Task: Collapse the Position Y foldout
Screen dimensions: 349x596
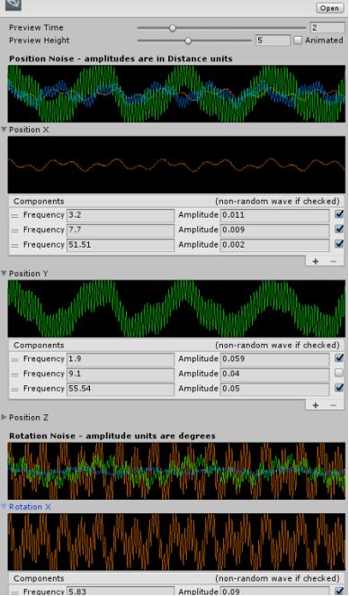Action: click(x=4, y=274)
